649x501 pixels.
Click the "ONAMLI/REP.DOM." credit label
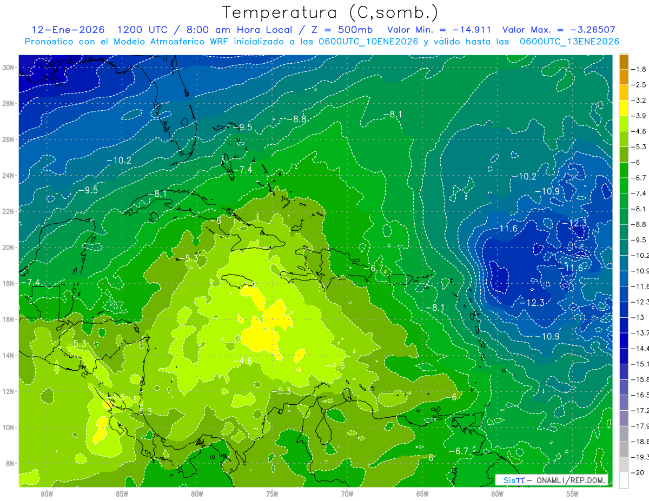(x=571, y=480)
